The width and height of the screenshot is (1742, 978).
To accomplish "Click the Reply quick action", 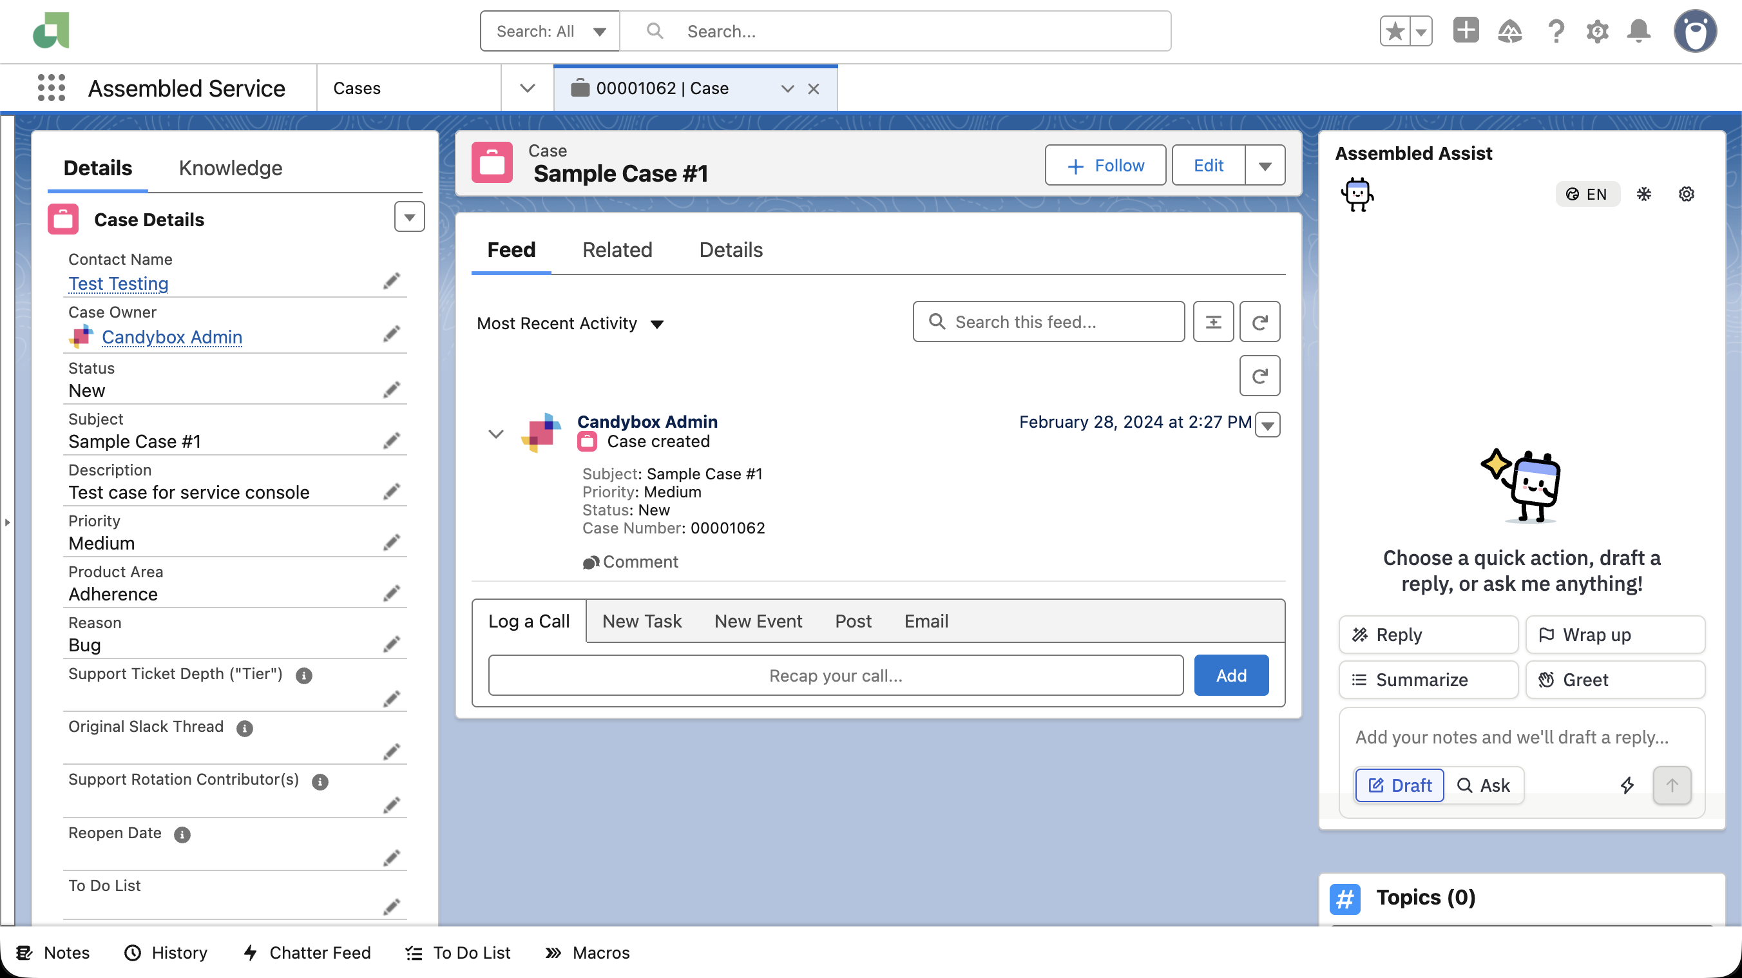I will [x=1428, y=635].
